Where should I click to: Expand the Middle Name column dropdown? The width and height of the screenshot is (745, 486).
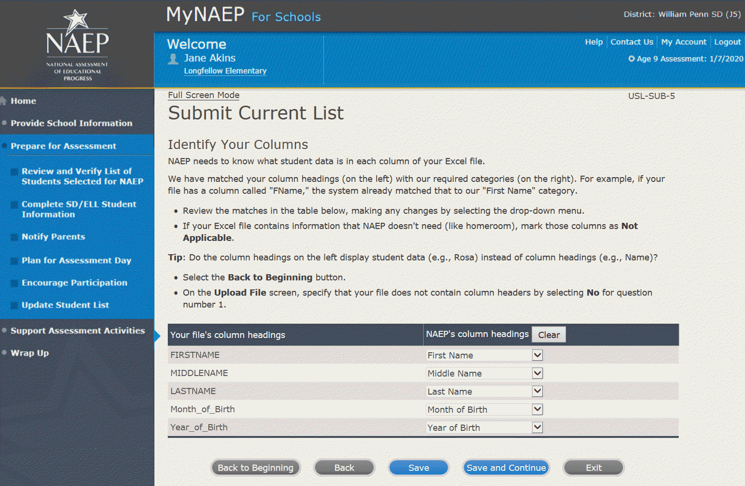tap(537, 373)
